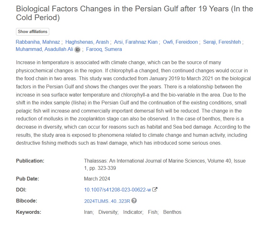This screenshot has width=270, height=233.
Task: Click the Diversity keyword
Action: [x=108, y=212]
